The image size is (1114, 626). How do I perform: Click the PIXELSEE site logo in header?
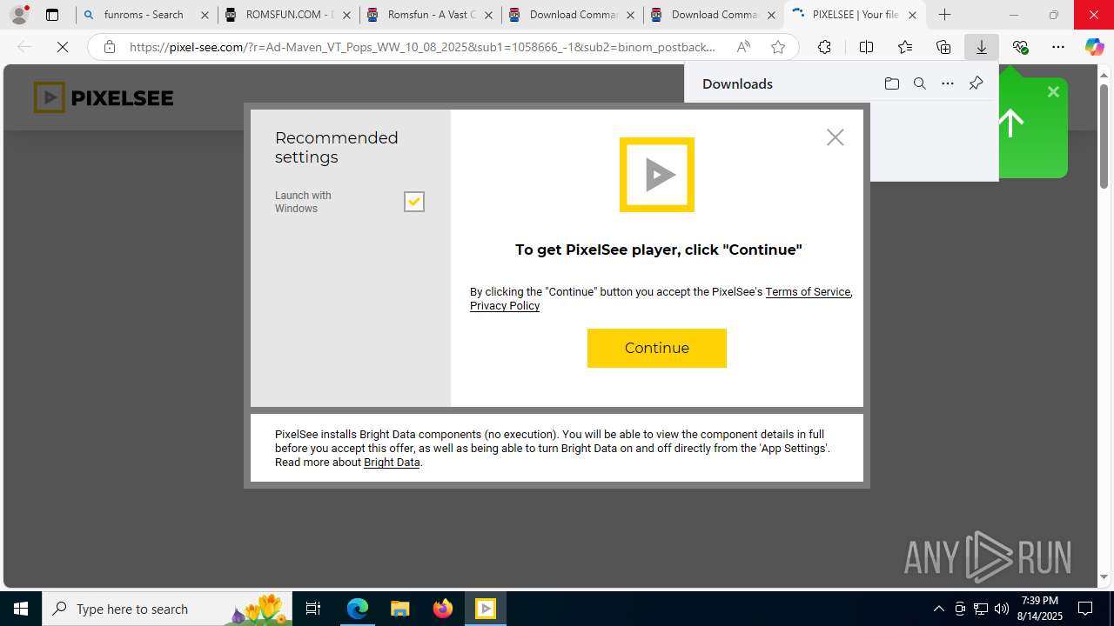click(104, 97)
